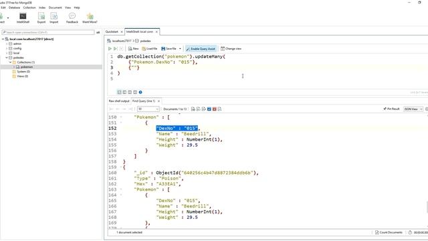Click the Pin Result pin icon
Viewport: 428px width, 241px height.
(385, 108)
